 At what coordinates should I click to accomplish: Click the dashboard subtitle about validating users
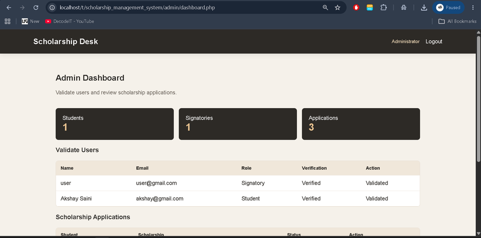click(x=116, y=92)
